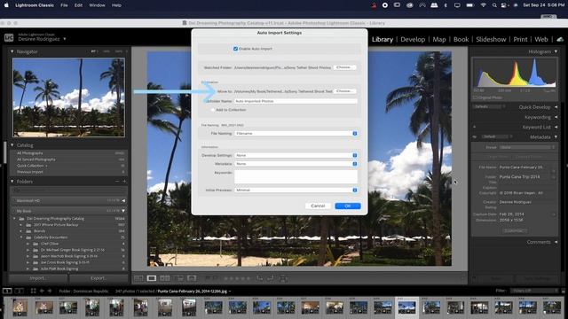Screen dimensions: 568x319
Task: Open Initial Previews dropdown showing Minimal
Action: coord(296,190)
